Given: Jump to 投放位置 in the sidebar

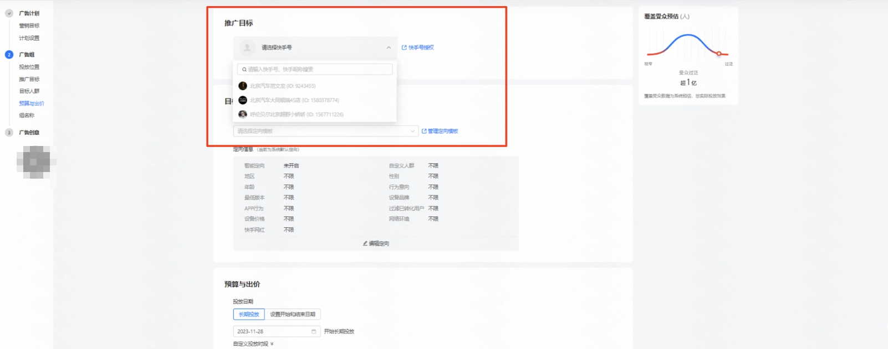Looking at the screenshot, I should 29,67.
